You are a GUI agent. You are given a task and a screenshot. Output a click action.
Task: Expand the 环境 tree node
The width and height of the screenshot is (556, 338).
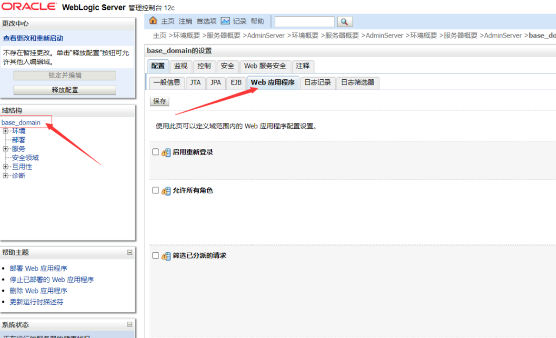(5, 131)
